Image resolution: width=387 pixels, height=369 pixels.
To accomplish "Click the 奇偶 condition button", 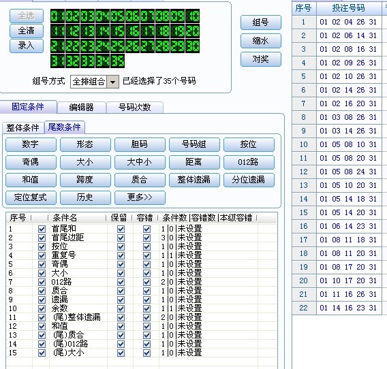I will [31, 162].
